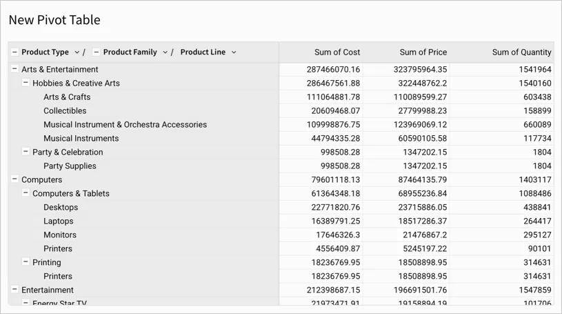Collapse the Arts & Entertainment row
Screen dimensions: 562x314
coord(14,68)
